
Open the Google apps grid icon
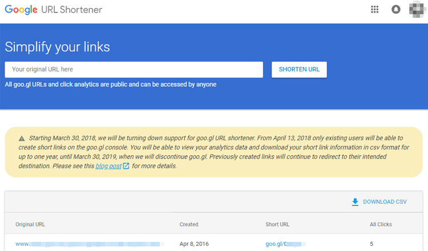374,10
